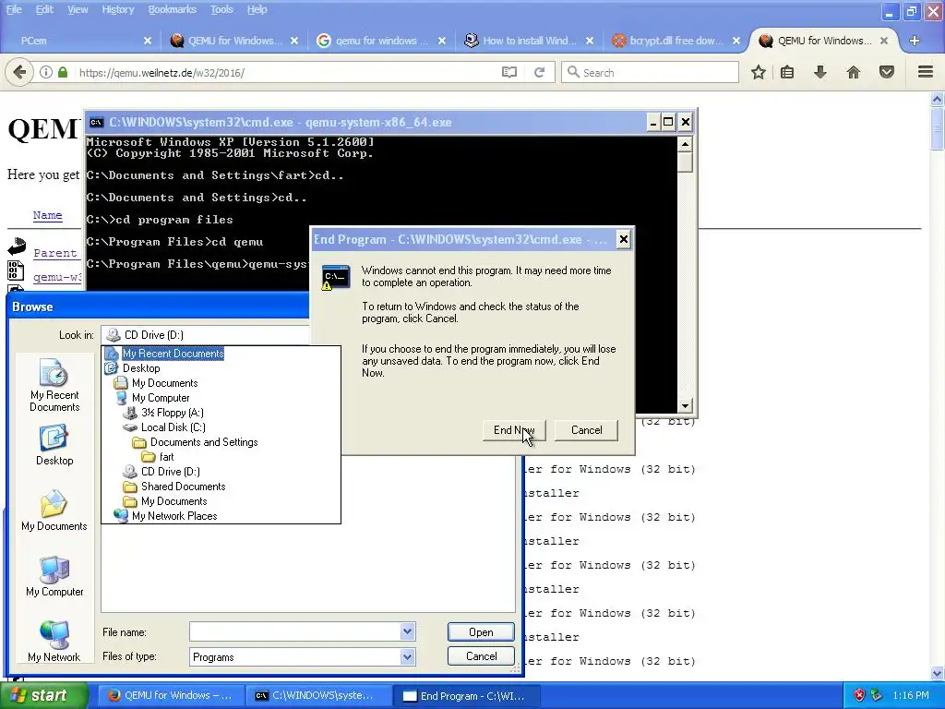Click Cancel in Browse dialog
Viewport: 945px width, 709px height.
[481, 656]
